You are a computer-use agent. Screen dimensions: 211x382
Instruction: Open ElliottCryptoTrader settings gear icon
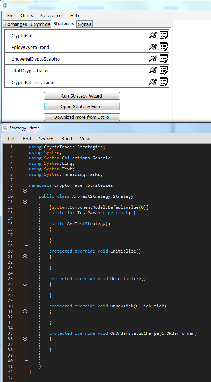click(153, 71)
